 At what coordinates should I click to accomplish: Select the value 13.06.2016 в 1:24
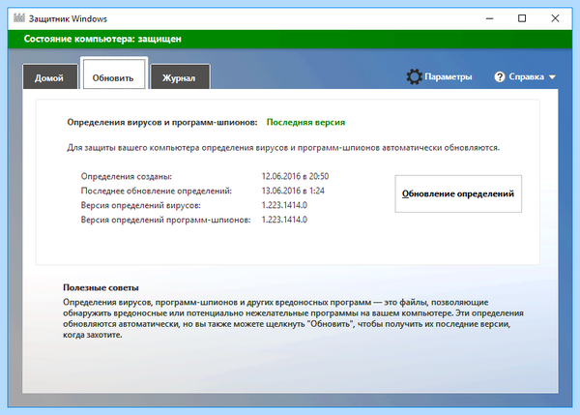click(x=293, y=191)
